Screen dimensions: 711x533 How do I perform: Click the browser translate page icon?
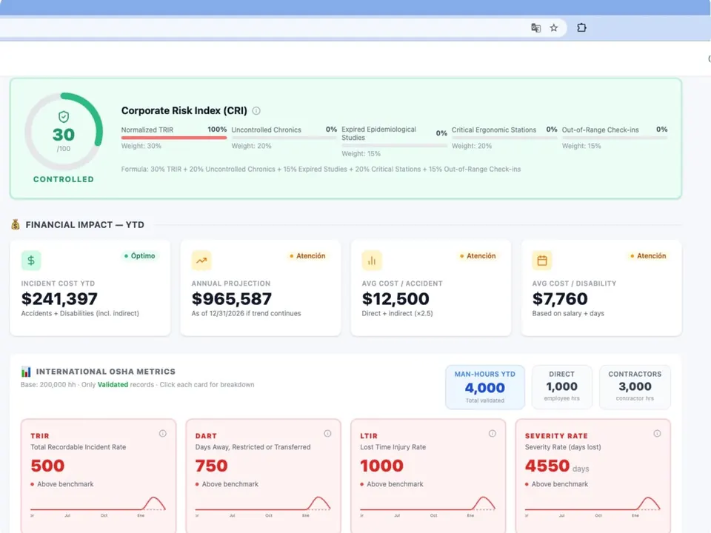[x=535, y=28]
